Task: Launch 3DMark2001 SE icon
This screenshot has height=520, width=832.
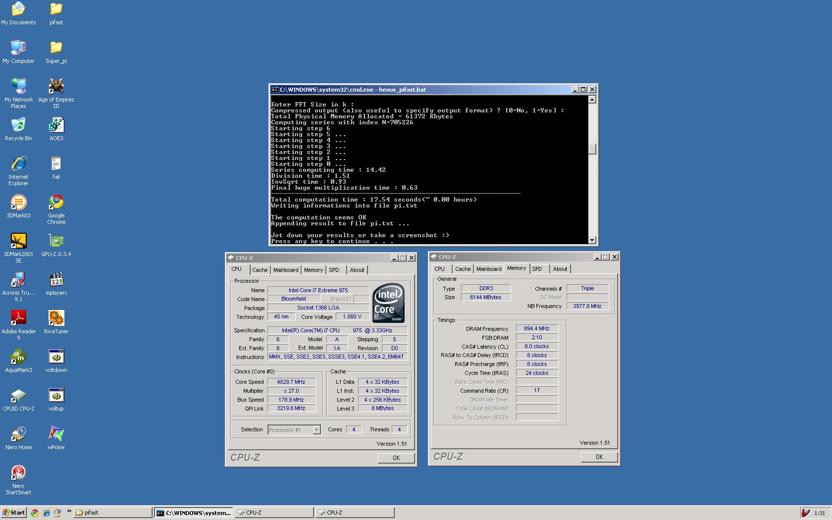Action: 18,248
